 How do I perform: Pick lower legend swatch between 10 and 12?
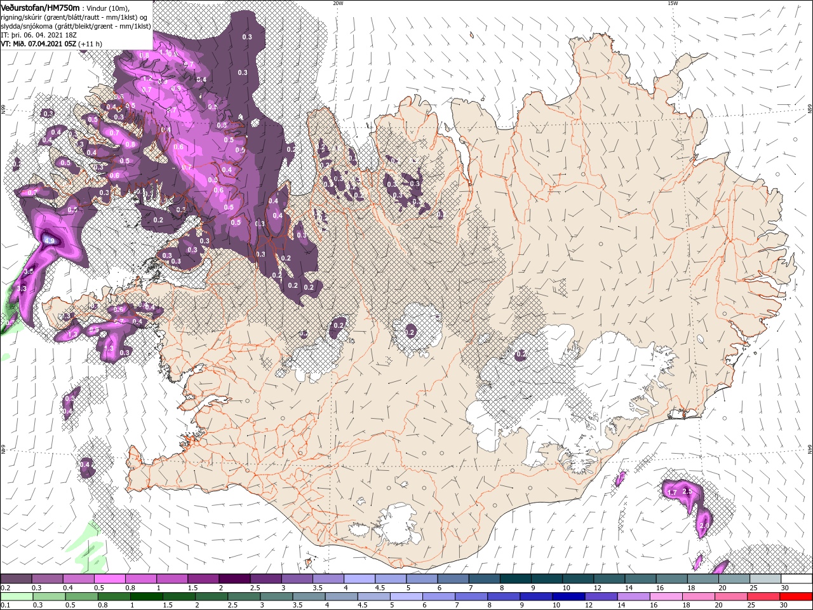pyautogui.click(x=568, y=597)
